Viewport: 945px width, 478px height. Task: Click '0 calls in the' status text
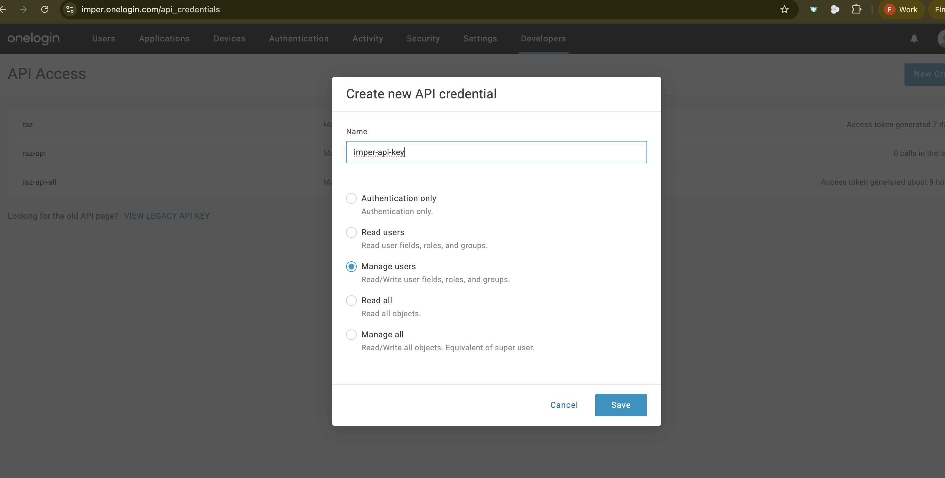click(916, 153)
